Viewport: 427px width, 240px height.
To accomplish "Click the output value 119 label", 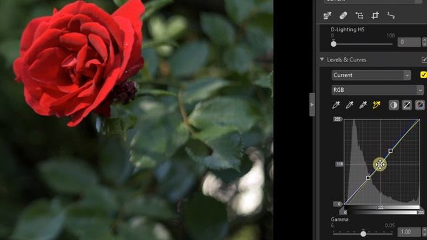I will [340, 164].
